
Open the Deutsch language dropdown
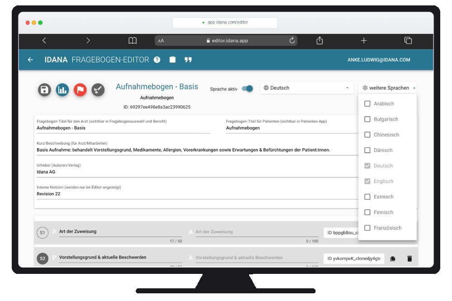point(307,88)
